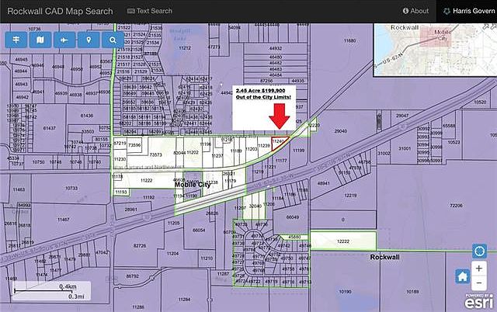Open the Text Search tab

[149, 11]
